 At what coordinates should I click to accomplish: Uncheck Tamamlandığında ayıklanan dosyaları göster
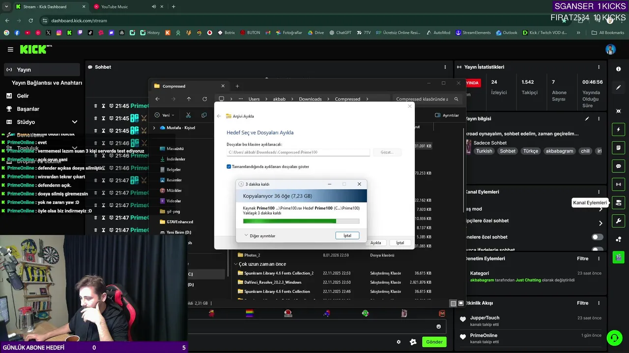(229, 167)
